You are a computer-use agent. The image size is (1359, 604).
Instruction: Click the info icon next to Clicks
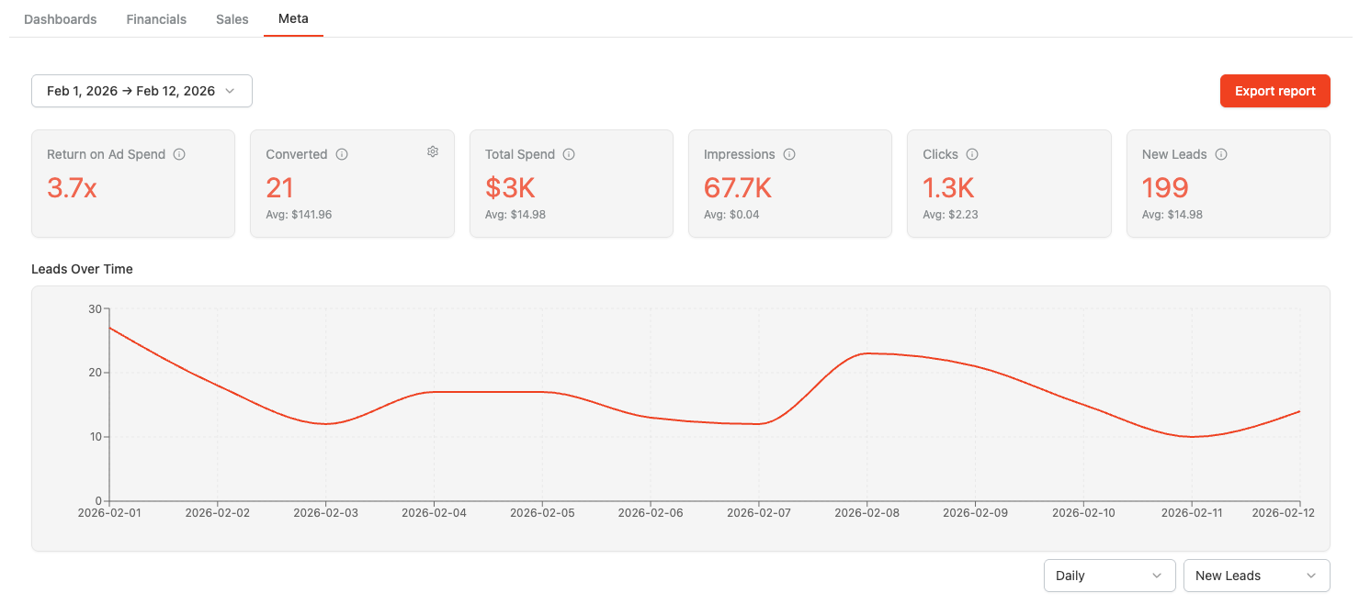pos(972,154)
